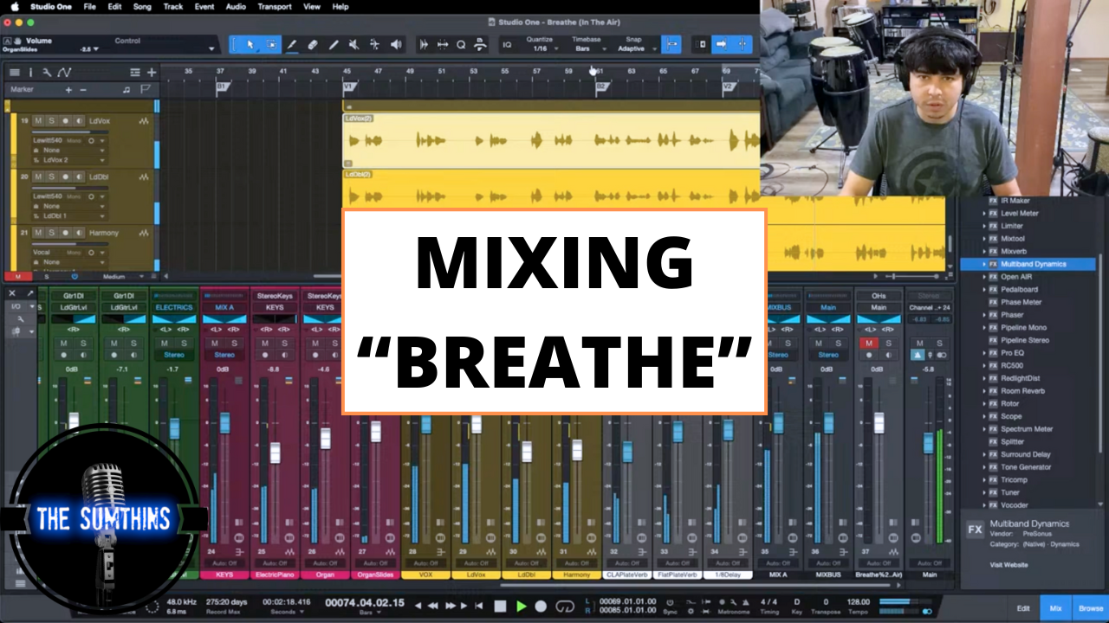Click the Macros toolbar icon
Image resolution: width=1109 pixels, height=623 pixels.
tap(479, 44)
